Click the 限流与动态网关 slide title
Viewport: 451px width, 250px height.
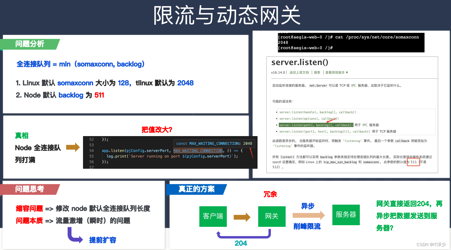[227, 15]
